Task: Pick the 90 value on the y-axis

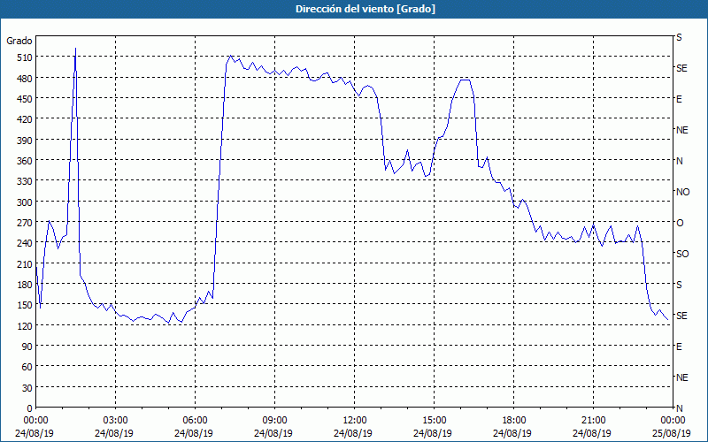Action: pyautogui.click(x=27, y=347)
